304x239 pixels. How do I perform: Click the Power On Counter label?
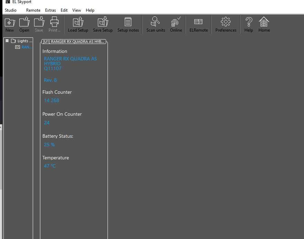pos(62,114)
